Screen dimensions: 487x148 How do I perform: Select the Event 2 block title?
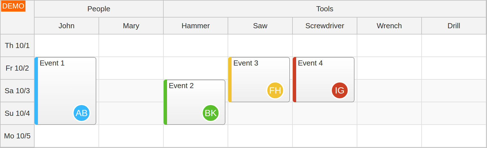point(181,86)
